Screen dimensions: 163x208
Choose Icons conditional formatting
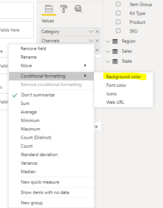coord(123,94)
